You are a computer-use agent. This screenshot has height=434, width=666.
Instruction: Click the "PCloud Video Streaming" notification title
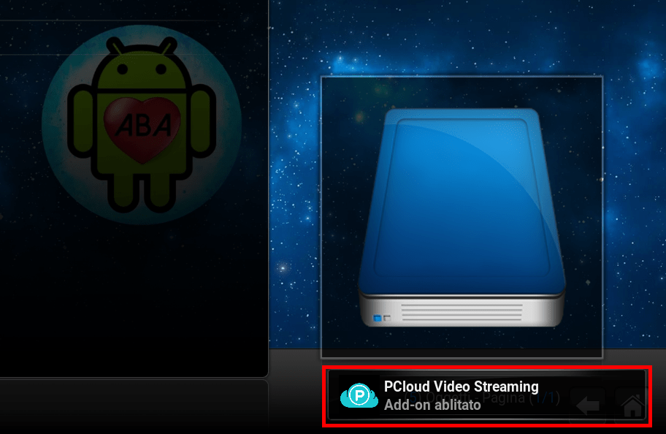tap(462, 387)
